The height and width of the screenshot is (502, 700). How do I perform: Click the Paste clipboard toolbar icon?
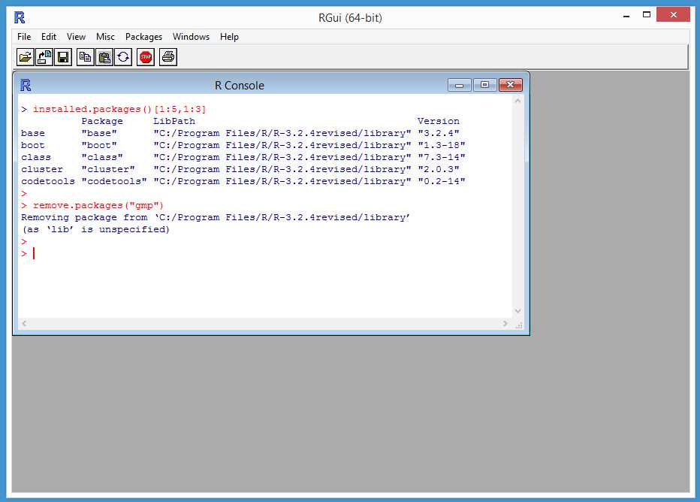tap(104, 57)
